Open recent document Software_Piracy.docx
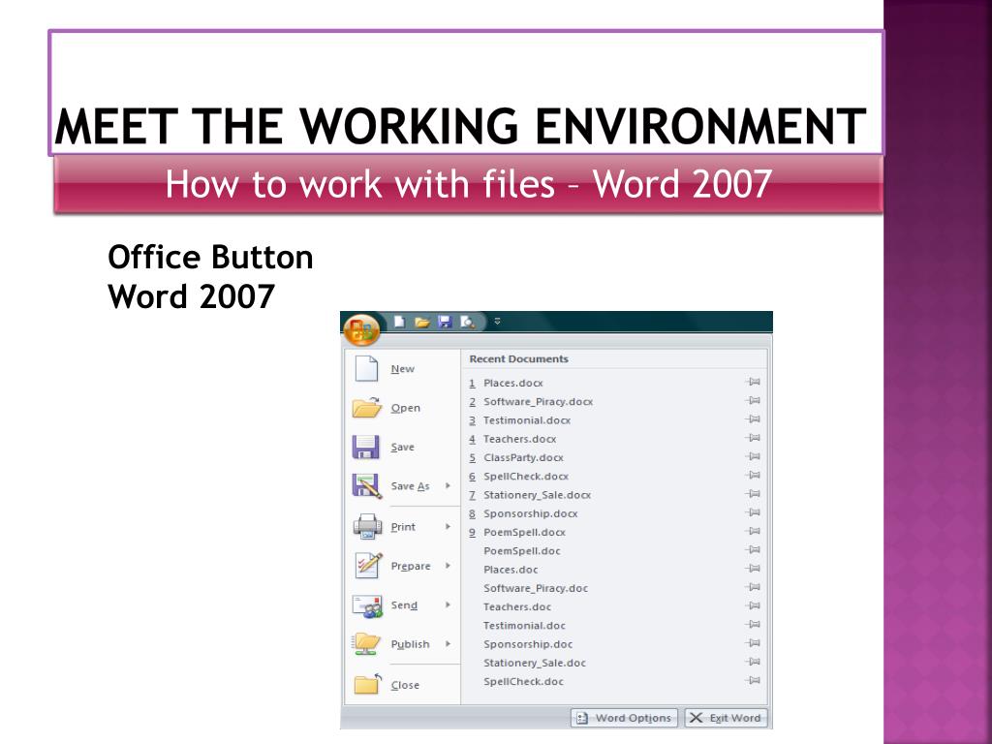This screenshot has width=992, height=744. (x=538, y=402)
